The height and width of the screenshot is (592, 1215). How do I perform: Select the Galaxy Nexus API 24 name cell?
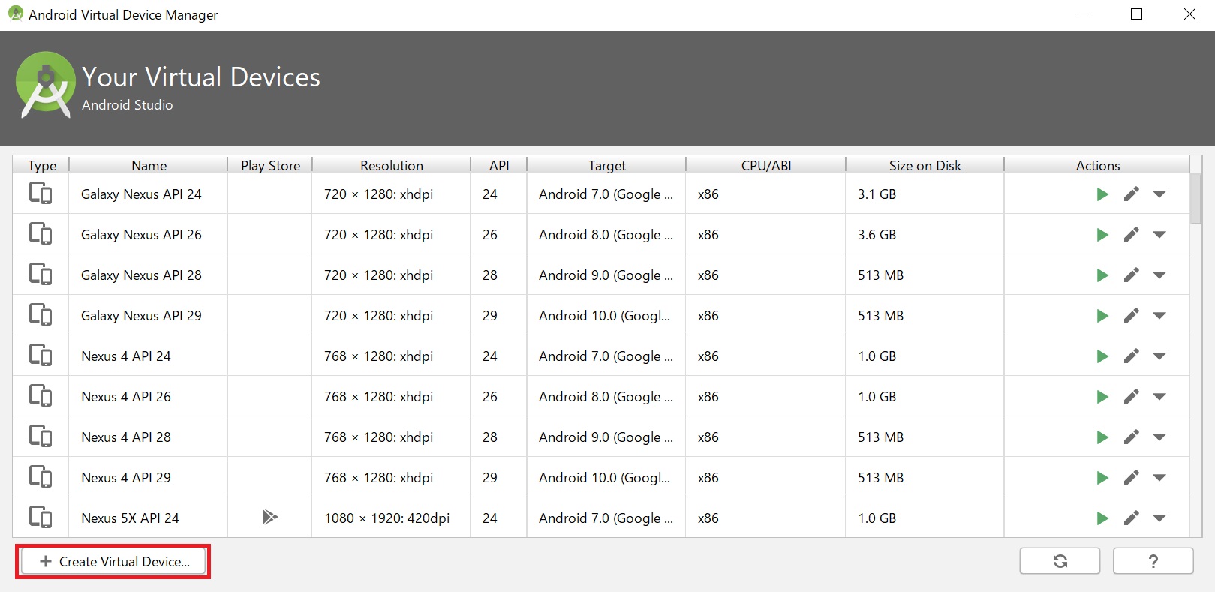[148, 194]
